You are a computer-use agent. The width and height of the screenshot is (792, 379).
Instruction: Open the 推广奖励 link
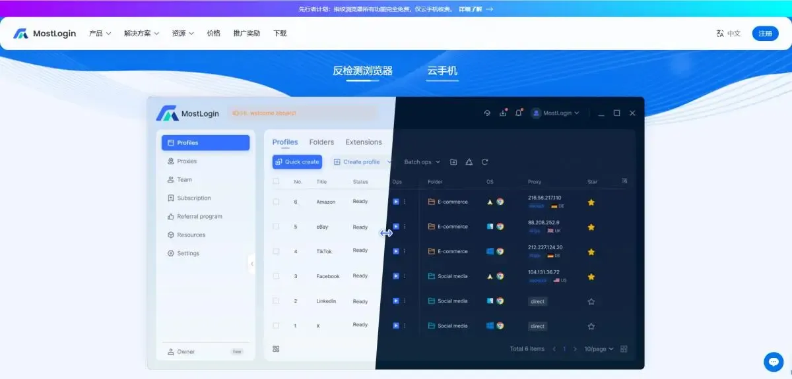[x=247, y=34]
